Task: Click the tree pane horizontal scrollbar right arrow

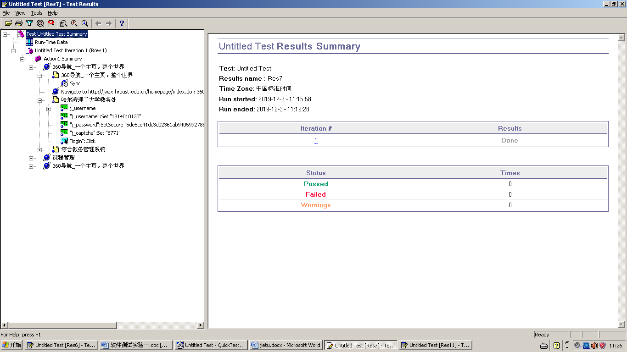Action: 201,325
